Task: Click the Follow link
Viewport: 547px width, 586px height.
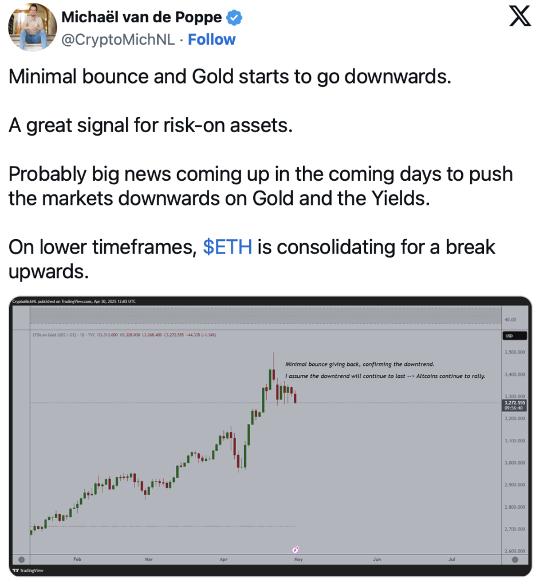Action: 212,39
